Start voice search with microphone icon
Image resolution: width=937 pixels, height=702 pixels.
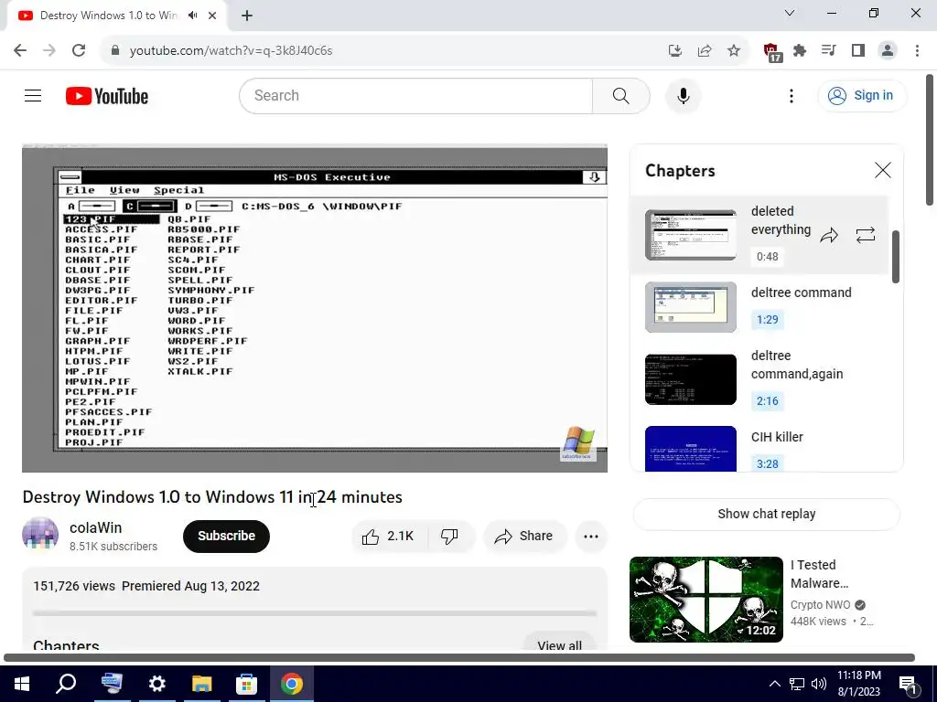[683, 95]
